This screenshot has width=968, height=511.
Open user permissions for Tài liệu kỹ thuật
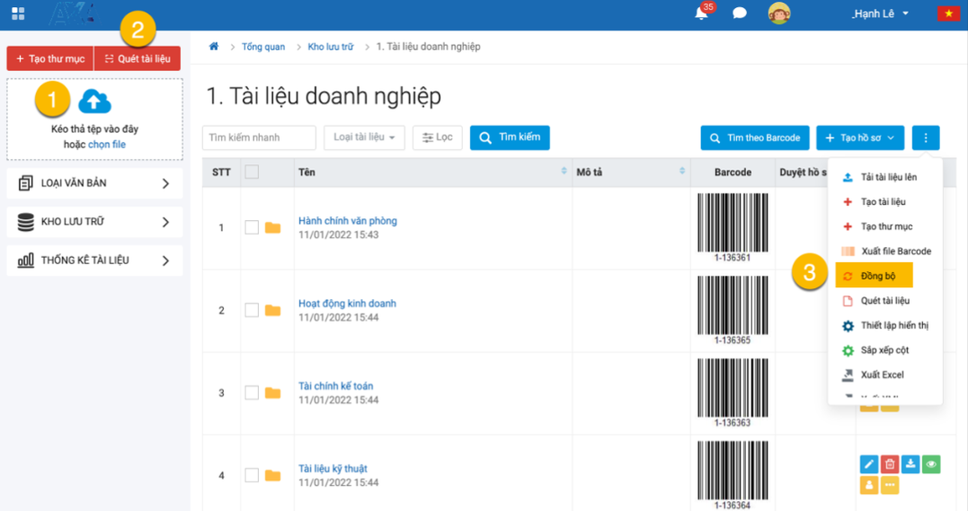point(868,485)
